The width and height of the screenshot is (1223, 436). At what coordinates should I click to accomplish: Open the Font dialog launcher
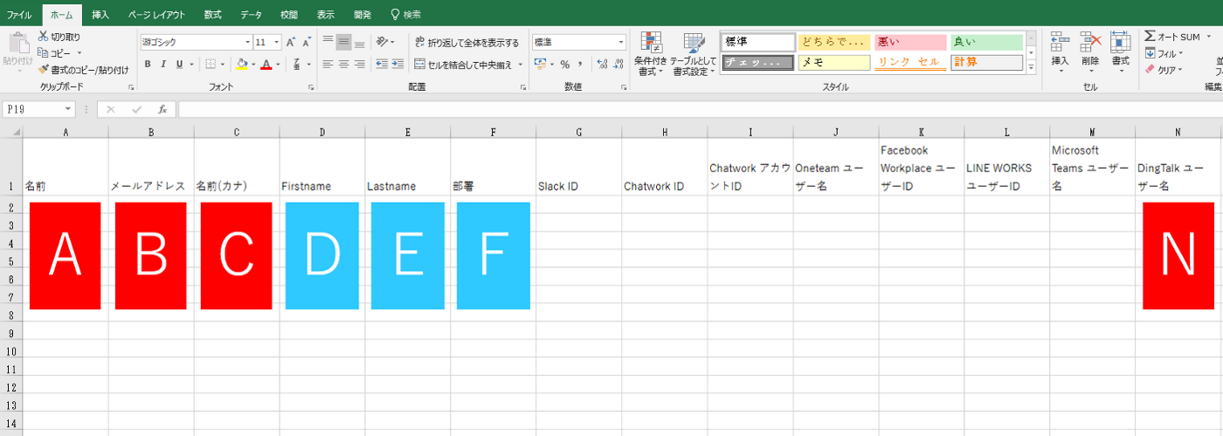coord(312,87)
